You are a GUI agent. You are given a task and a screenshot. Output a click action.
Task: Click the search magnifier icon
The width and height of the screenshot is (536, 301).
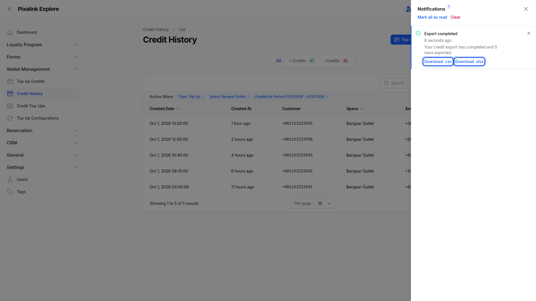coord(386,83)
